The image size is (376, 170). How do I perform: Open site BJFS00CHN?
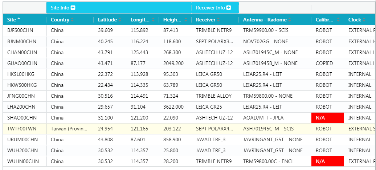click(x=20, y=31)
